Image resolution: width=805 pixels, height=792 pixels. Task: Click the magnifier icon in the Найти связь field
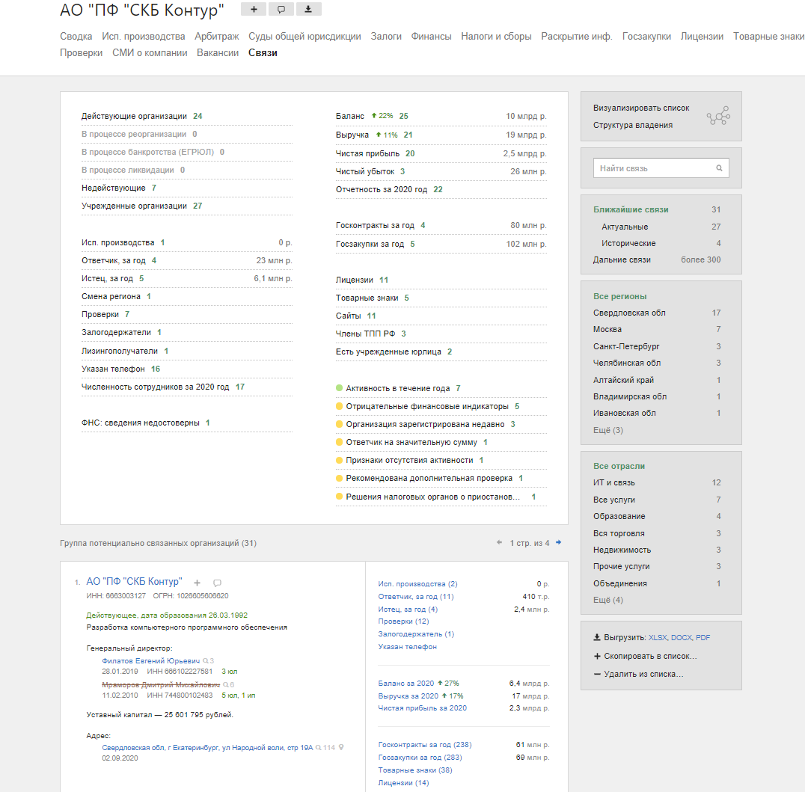click(719, 168)
